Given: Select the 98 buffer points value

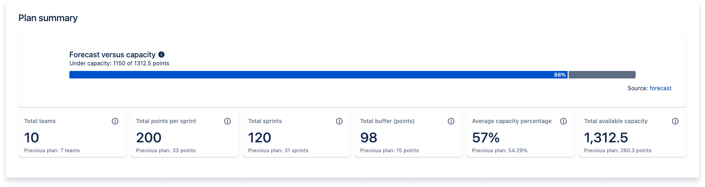Looking at the screenshot, I should click(369, 138).
